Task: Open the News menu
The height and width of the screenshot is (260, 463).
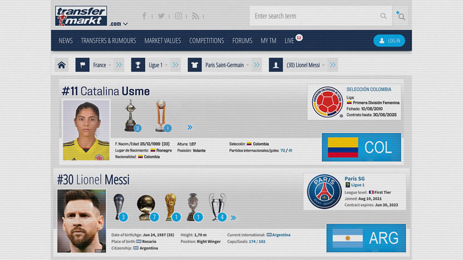Action: pyautogui.click(x=66, y=41)
